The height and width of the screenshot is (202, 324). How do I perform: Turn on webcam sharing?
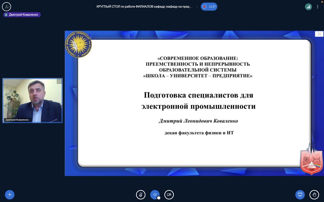click(x=169, y=194)
